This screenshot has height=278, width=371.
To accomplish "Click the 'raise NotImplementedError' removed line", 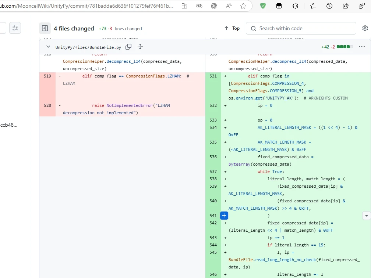I will tap(116, 109).
